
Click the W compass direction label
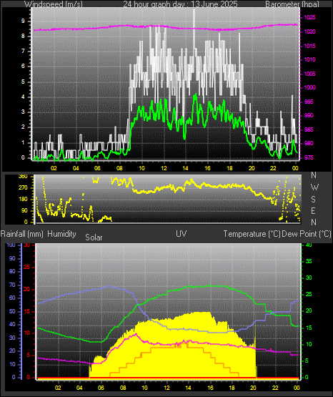coord(314,187)
